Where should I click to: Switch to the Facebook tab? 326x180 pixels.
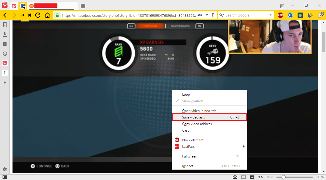23,6
